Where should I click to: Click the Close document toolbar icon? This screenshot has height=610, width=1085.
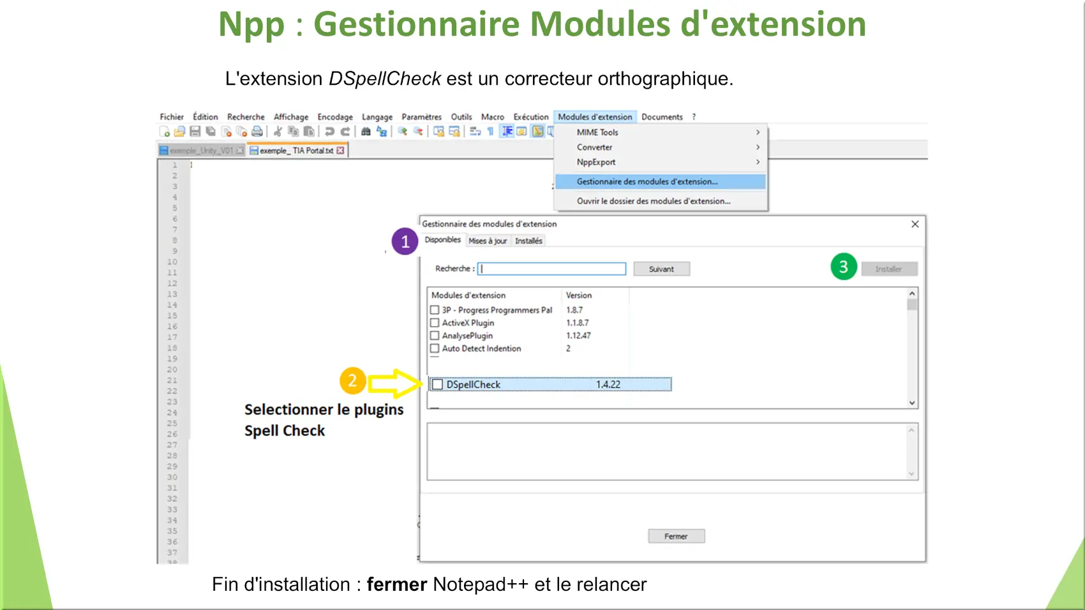(x=227, y=131)
